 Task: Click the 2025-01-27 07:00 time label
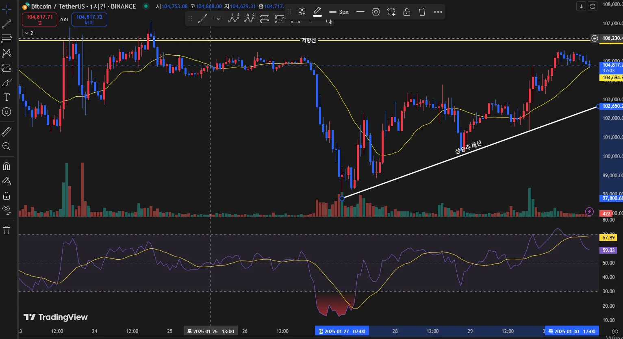coord(342,331)
